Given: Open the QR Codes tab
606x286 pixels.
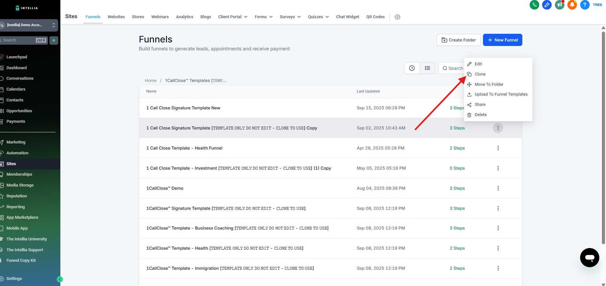Looking at the screenshot, I should (375, 17).
